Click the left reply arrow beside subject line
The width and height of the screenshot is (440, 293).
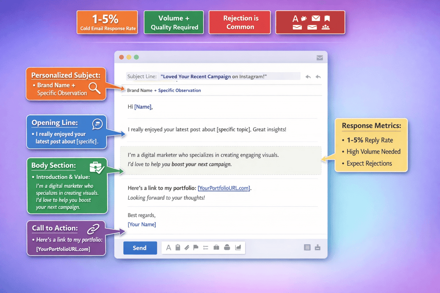click(x=308, y=77)
